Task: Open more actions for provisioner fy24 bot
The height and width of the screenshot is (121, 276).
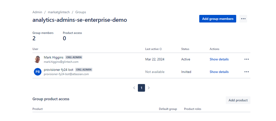Action: coord(246,72)
